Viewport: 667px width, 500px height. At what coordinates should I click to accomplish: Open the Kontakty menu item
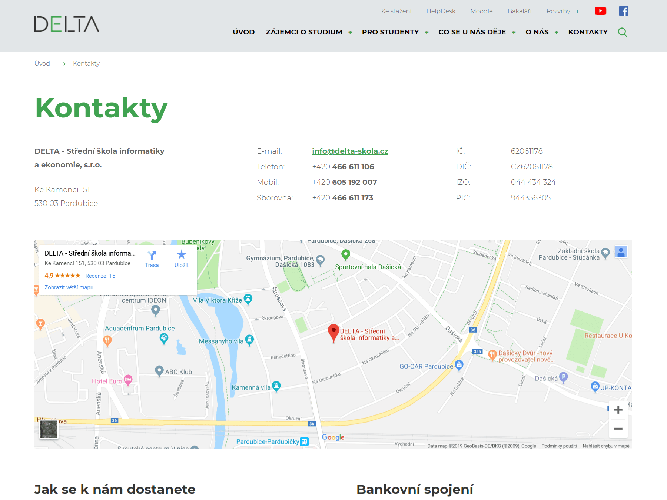coord(588,32)
